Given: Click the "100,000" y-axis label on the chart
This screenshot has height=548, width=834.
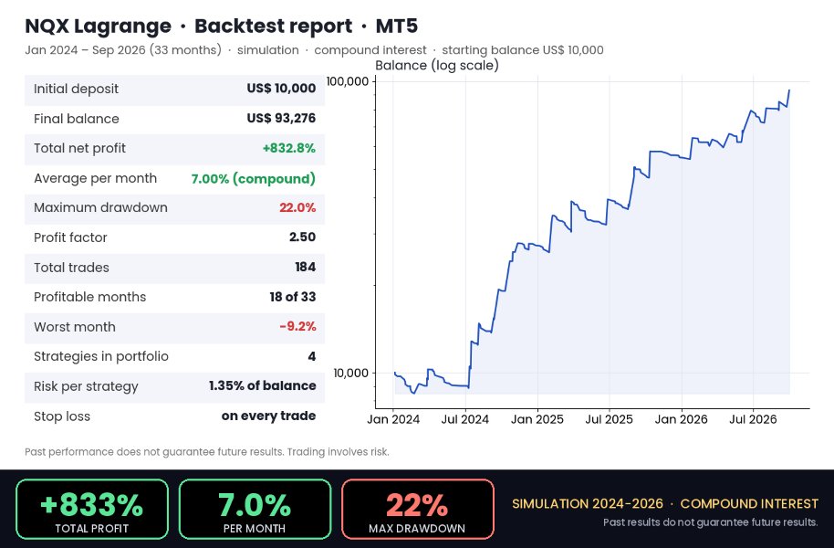Looking at the screenshot, I should point(348,81).
